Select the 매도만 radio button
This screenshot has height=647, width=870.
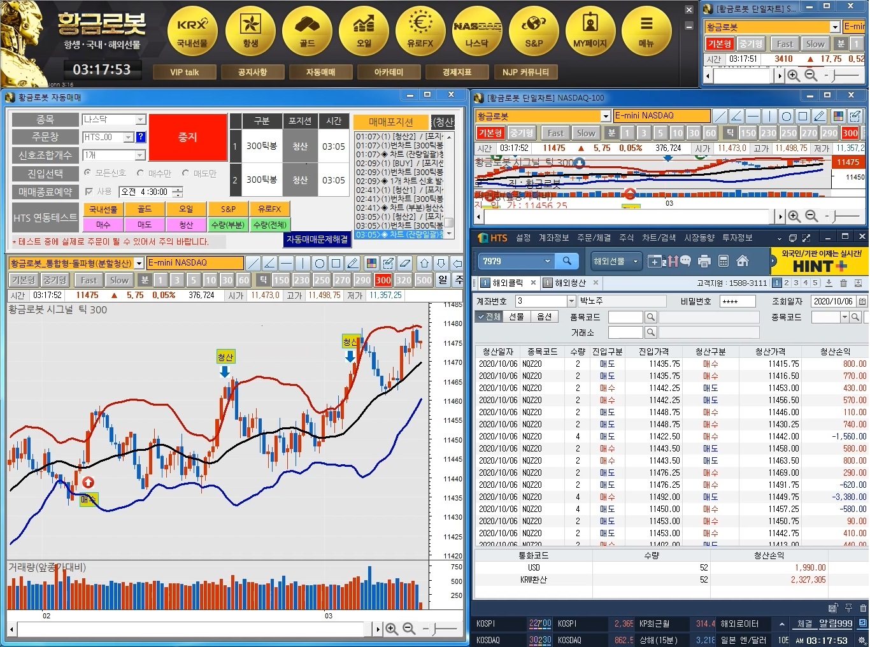[185, 173]
